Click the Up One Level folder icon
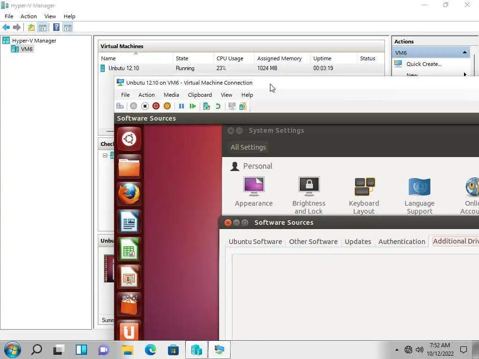 click(31, 28)
